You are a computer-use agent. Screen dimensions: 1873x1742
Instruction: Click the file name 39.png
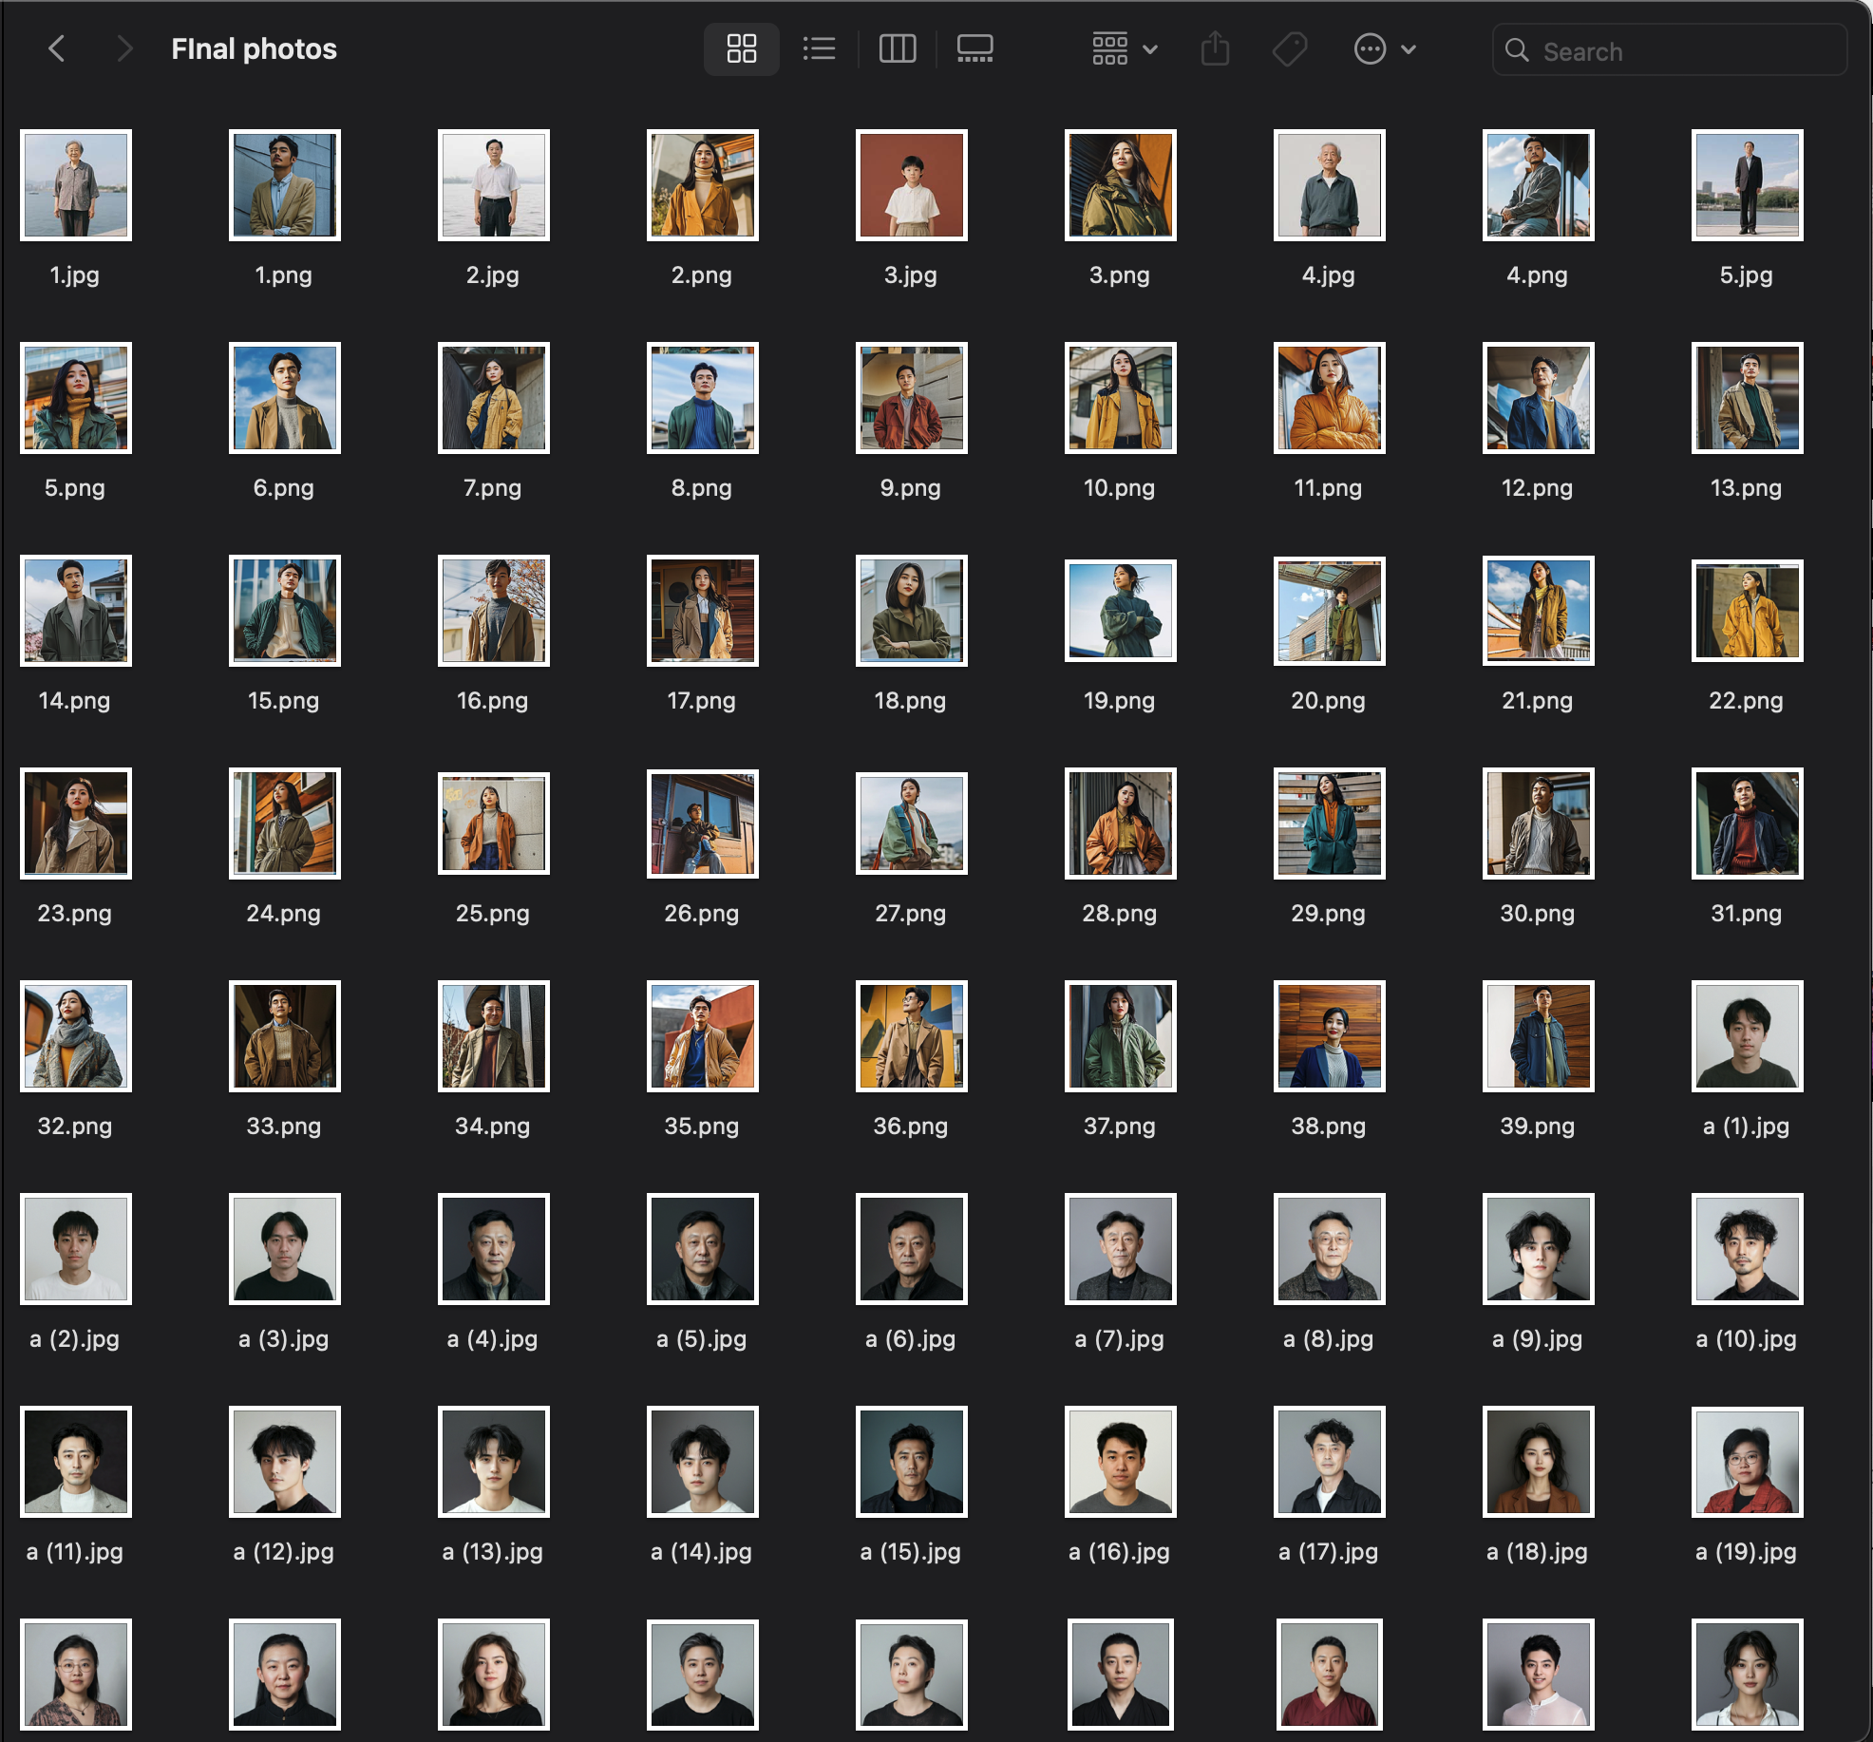1538,1127
